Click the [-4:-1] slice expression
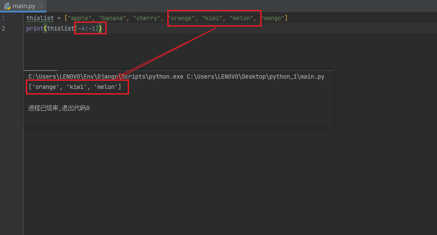The image size is (437, 235). click(x=87, y=28)
